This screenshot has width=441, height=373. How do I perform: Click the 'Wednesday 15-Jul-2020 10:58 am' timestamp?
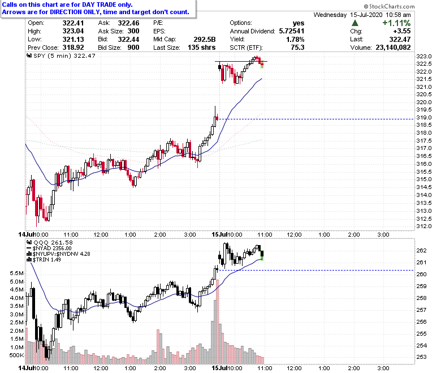point(362,15)
